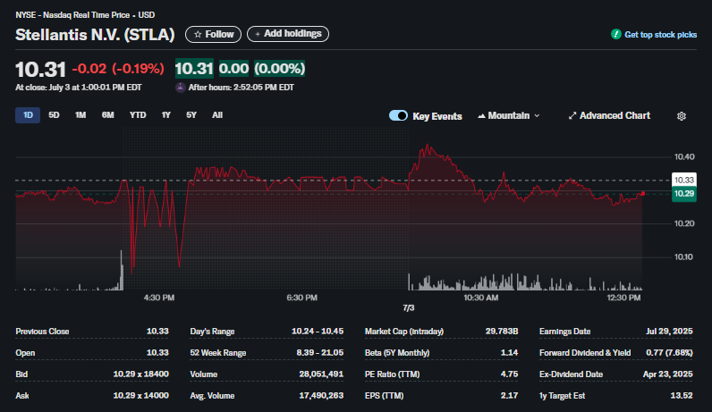The height and width of the screenshot is (412, 712).
Task: Click the -0.02 (-0.19%) red change
Action: tap(118, 69)
